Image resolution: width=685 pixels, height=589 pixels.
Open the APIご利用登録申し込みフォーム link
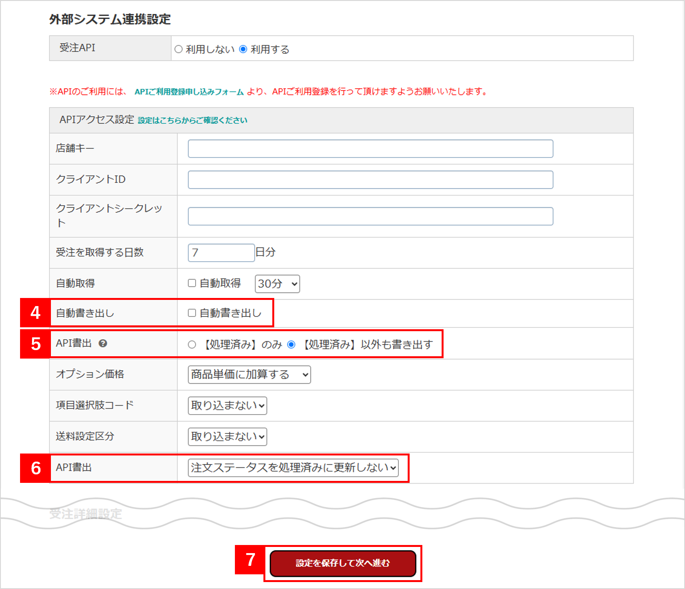(189, 92)
